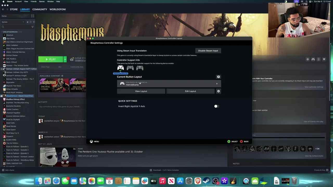Launch OBS from the Dock
This screenshot has width=333, height=187.
pos(215,181)
